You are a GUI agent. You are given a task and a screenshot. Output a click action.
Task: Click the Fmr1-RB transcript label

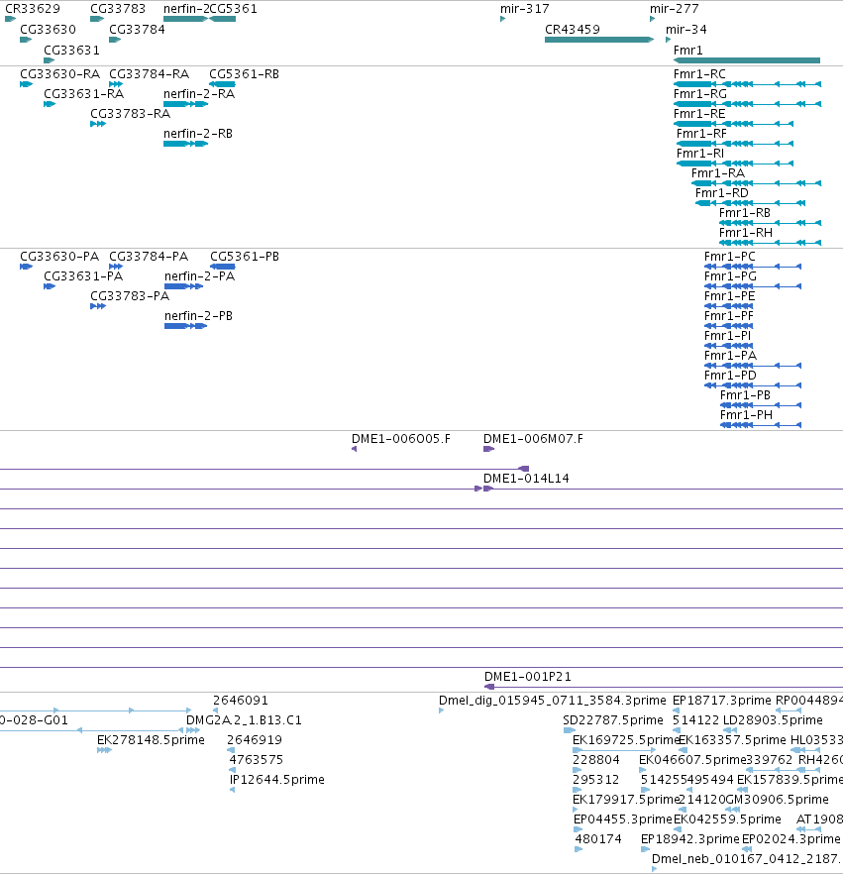(x=745, y=213)
